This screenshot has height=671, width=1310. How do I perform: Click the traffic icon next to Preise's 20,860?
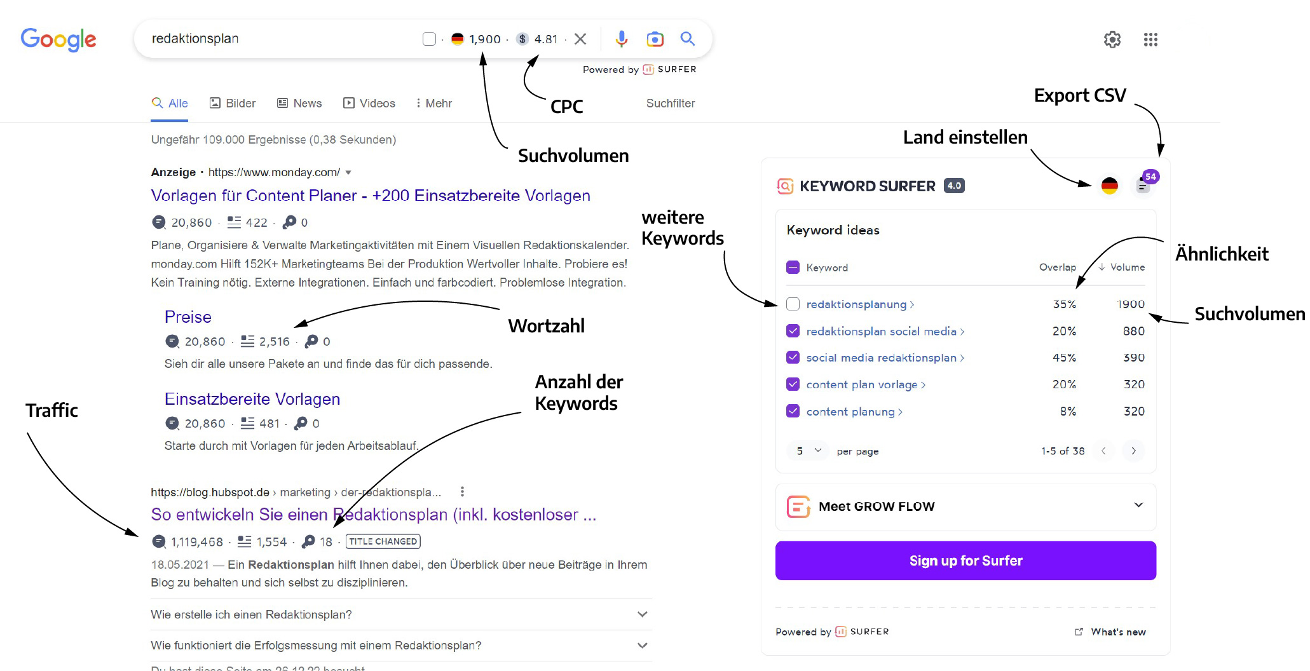pos(172,341)
